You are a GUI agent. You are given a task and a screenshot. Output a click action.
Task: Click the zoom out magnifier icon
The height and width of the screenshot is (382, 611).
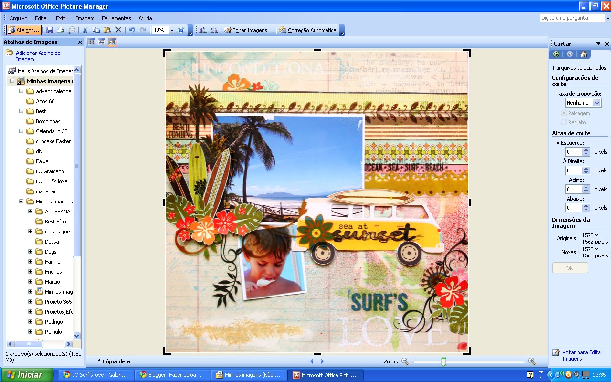click(x=405, y=361)
